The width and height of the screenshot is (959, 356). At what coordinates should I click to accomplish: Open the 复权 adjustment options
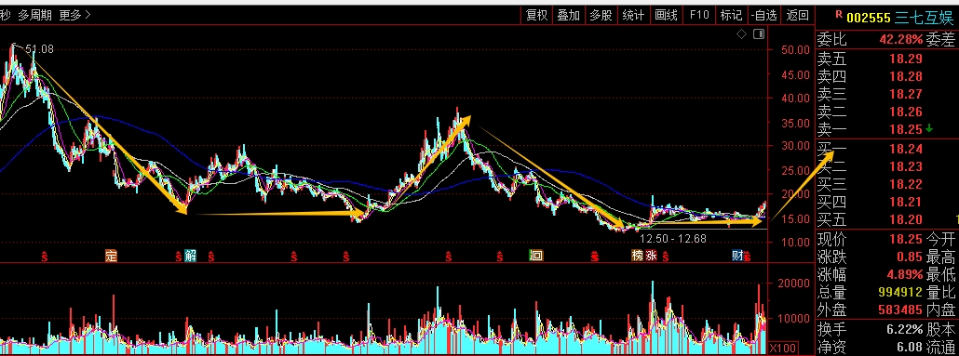(536, 15)
